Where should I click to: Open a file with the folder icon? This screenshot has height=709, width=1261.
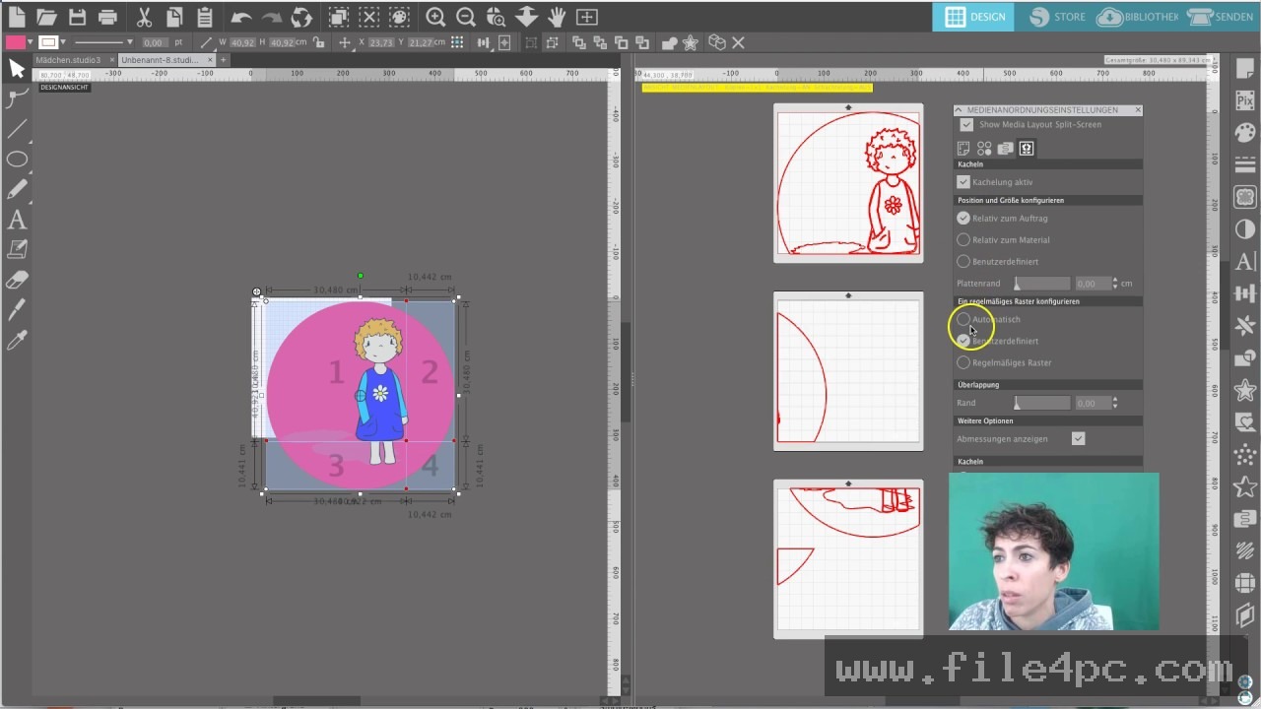click(46, 17)
